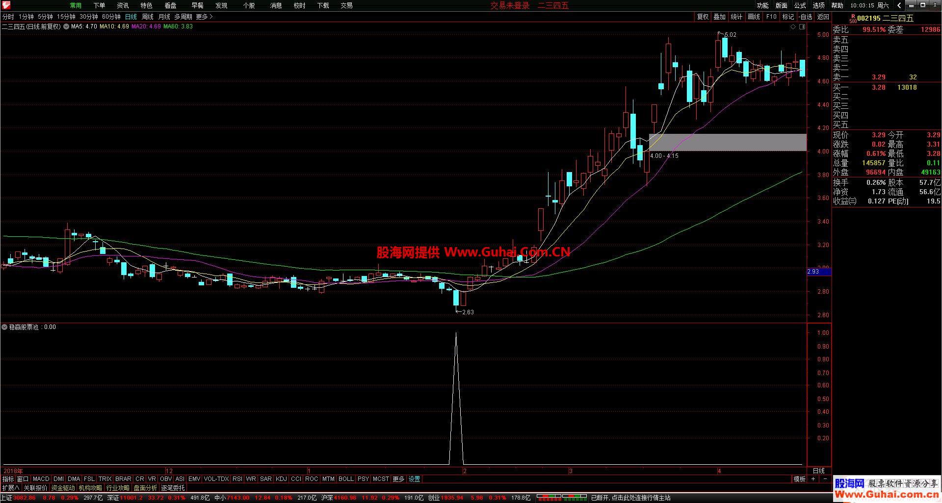Viewport: 942px width, 503px height.
Task: Open the 盘面分析 tab
Action: pyautogui.click(x=146, y=488)
